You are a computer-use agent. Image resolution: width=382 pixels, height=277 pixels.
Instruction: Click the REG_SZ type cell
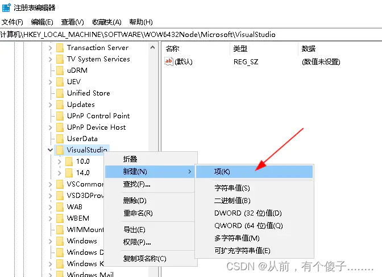[x=246, y=62]
